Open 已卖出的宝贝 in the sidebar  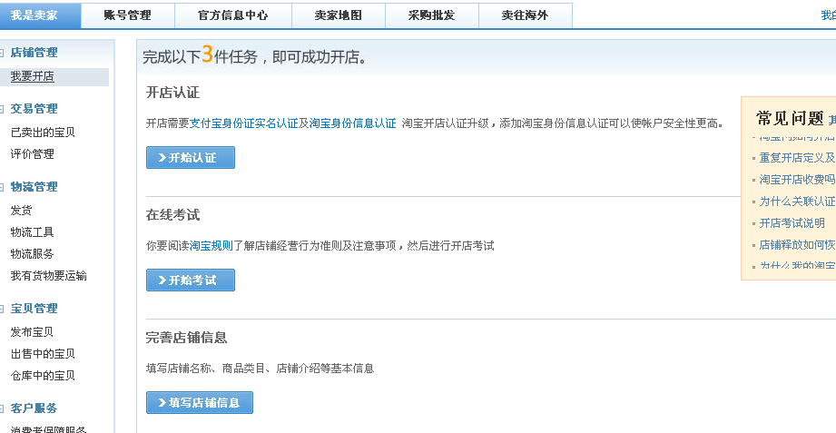pos(43,133)
